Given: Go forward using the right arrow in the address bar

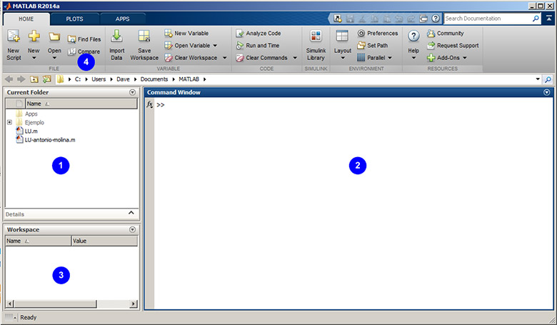Looking at the screenshot, I should [21, 79].
